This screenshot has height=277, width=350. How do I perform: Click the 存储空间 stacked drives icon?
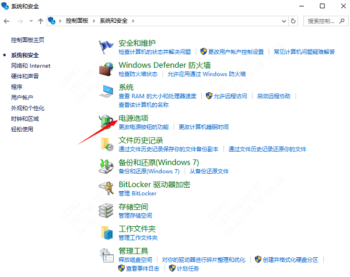pos(106,211)
